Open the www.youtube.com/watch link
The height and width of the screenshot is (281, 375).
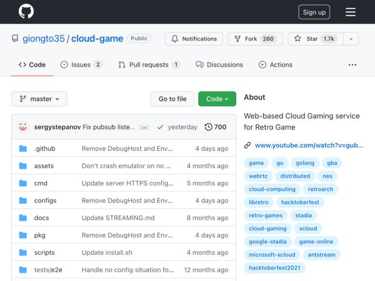(x=309, y=145)
